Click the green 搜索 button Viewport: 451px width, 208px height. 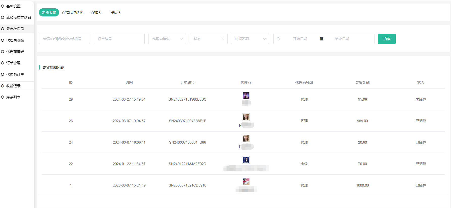[x=387, y=39]
